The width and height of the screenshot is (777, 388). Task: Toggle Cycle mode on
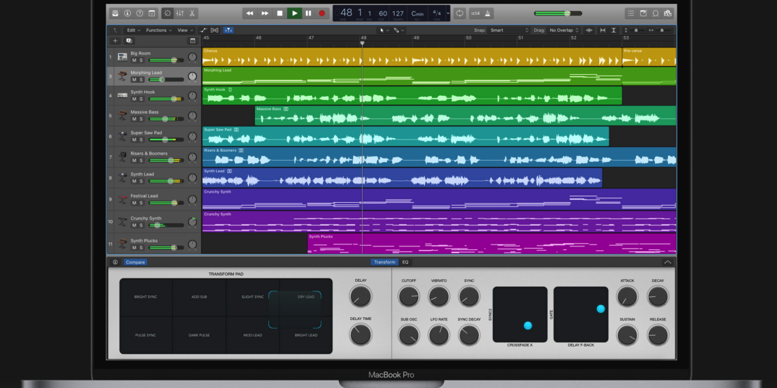459,13
